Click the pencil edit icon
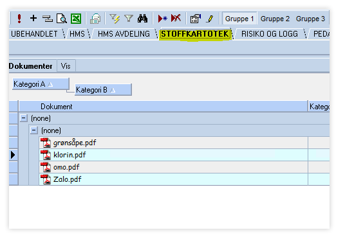Viewport: 345px width, 239px height. pos(210,19)
